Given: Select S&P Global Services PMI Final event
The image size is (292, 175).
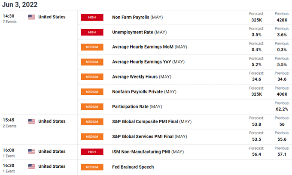Looking at the screenshot, I should [x=150, y=137].
